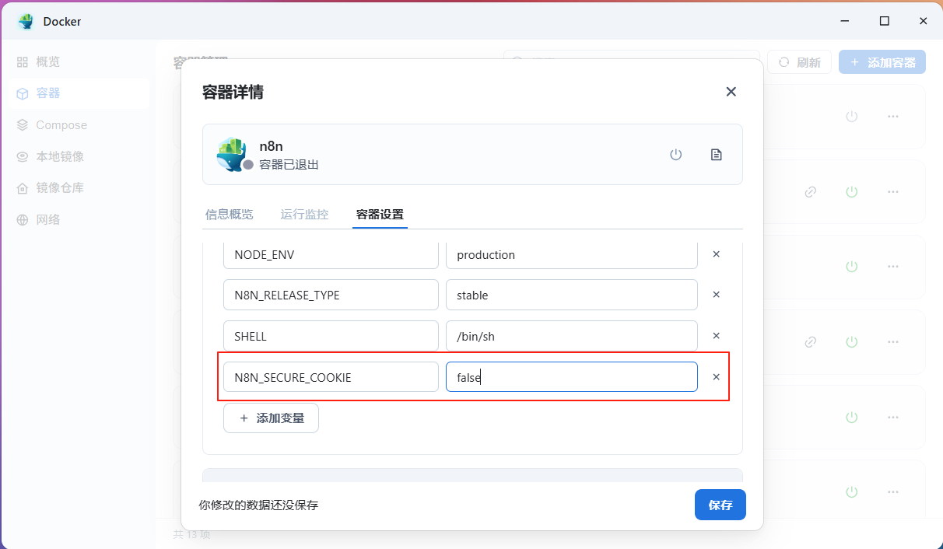Switch to the 运行监控 tab

point(303,215)
